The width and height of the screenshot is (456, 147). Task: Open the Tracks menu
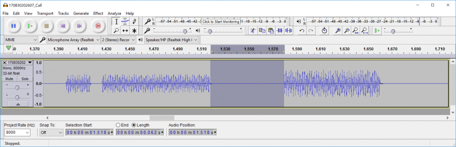tap(63, 13)
